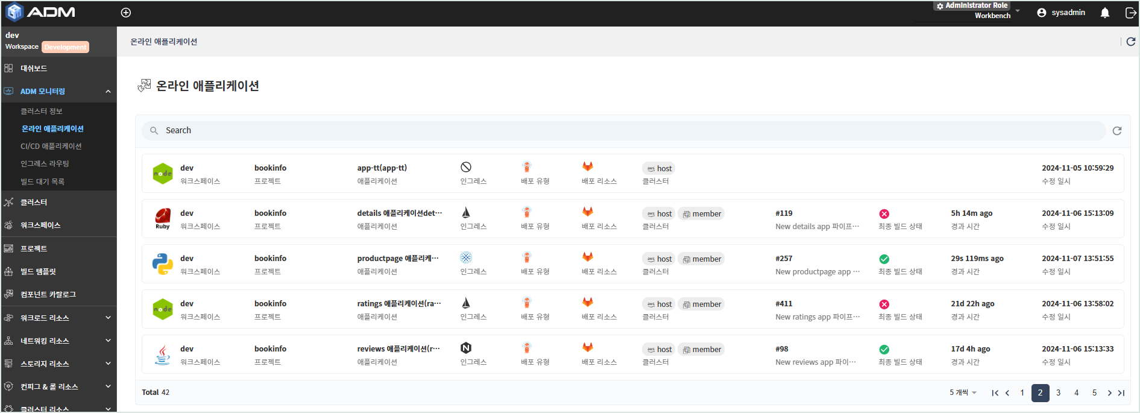Open the page size 5 개씩 dropdown
The height and width of the screenshot is (413, 1140).
click(x=963, y=393)
